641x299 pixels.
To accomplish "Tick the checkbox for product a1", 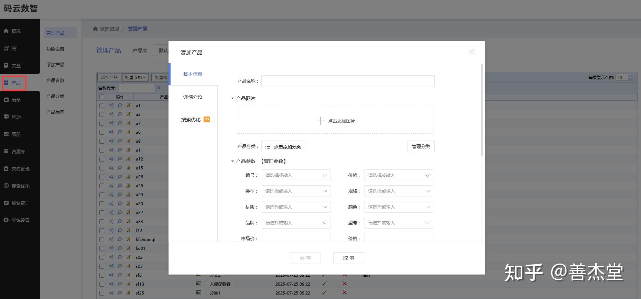I will click(x=102, y=106).
